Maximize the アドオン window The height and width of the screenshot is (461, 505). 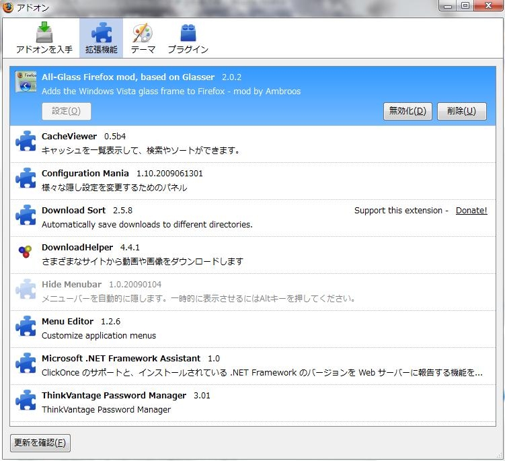pyautogui.click(x=465, y=6)
